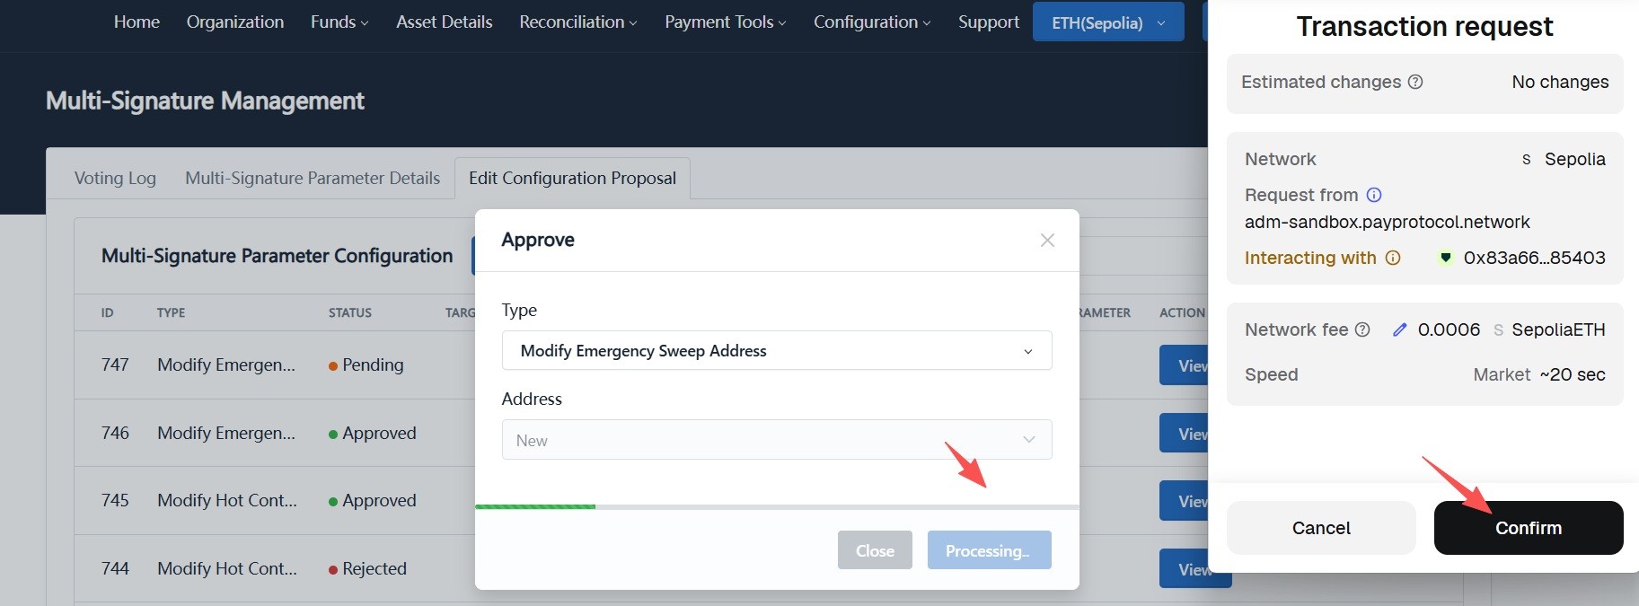Click the Multi-Signature Parameter Configuration title
Image resolution: width=1639 pixels, height=606 pixels.
coord(277,256)
